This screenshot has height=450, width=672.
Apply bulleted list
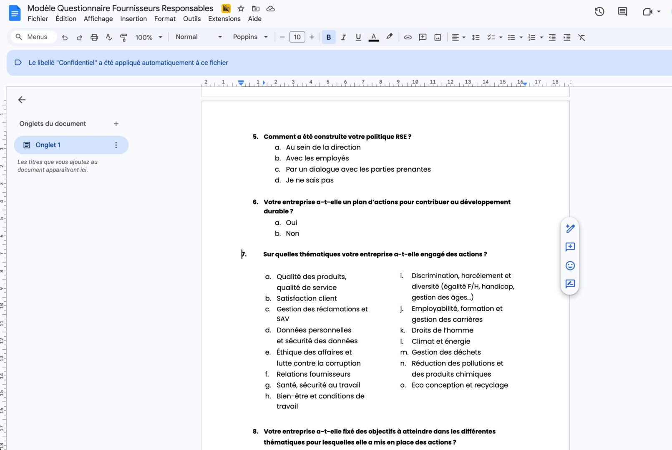[511, 37]
